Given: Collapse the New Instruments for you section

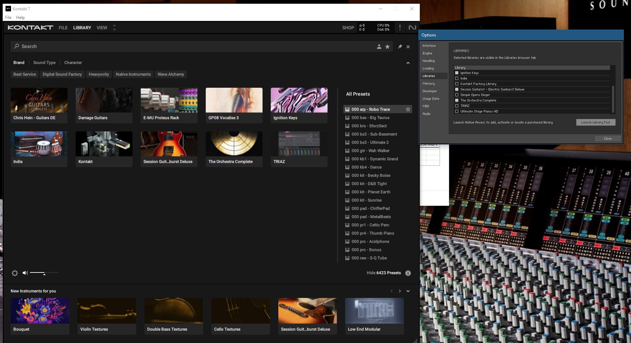Looking at the screenshot, I should tap(408, 291).
